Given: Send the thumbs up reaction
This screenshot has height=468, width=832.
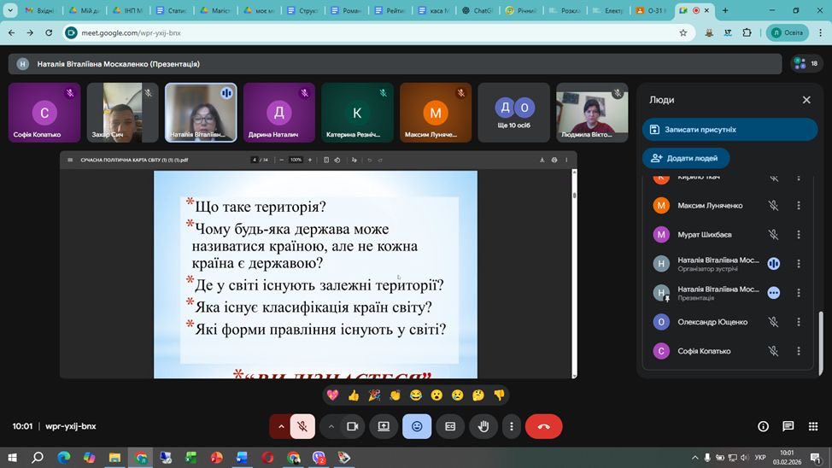Looking at the screenshot, I should 354,395.
